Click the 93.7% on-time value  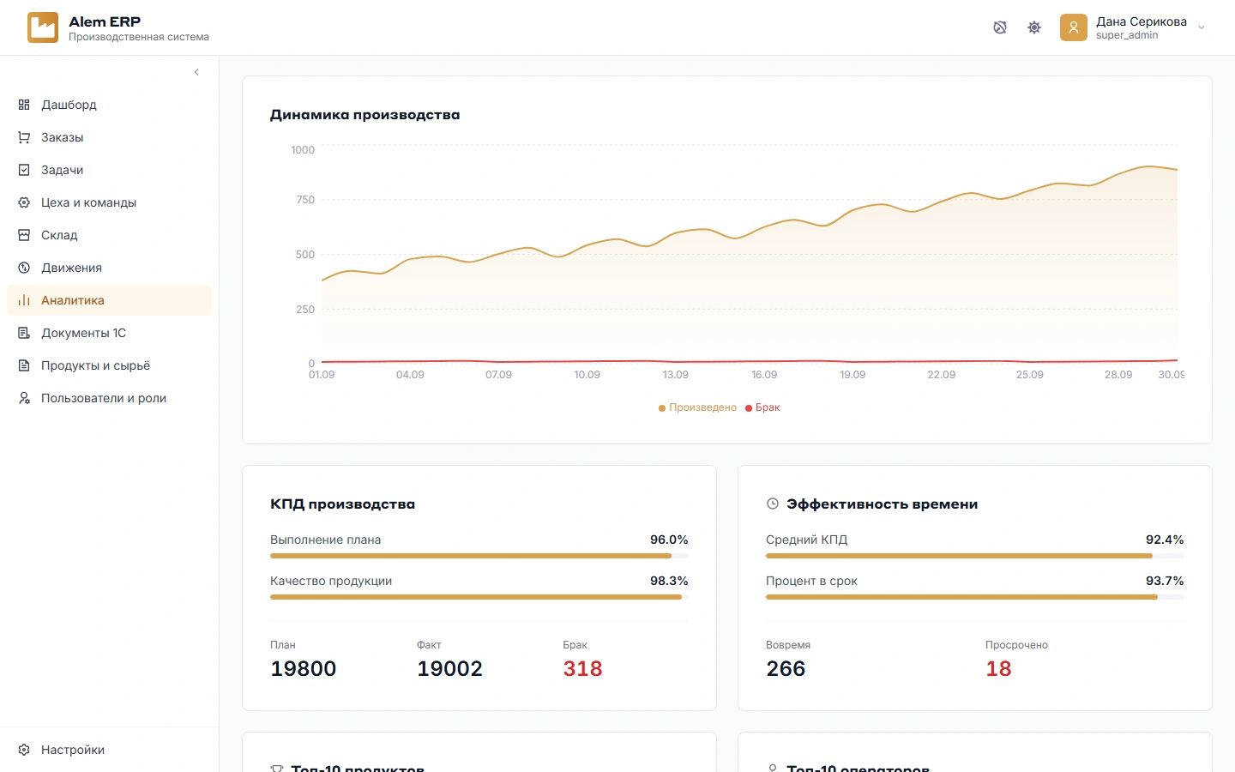tap(1165, 581)
